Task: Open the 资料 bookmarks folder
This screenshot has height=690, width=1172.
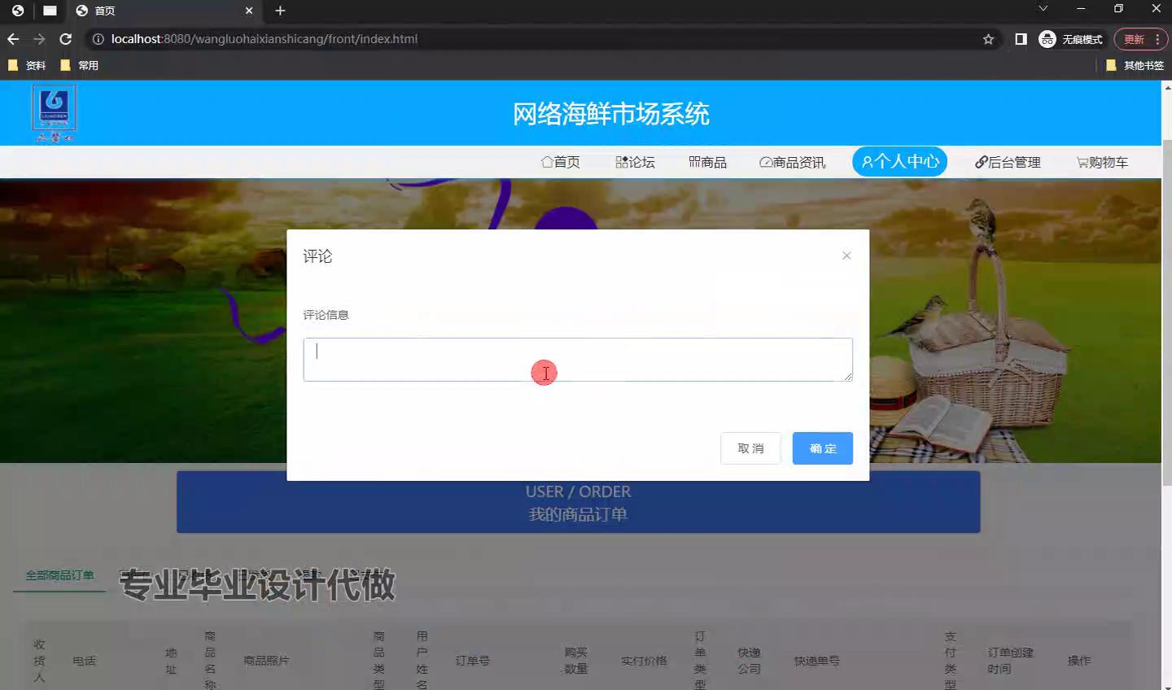Action: click(27, 65)
